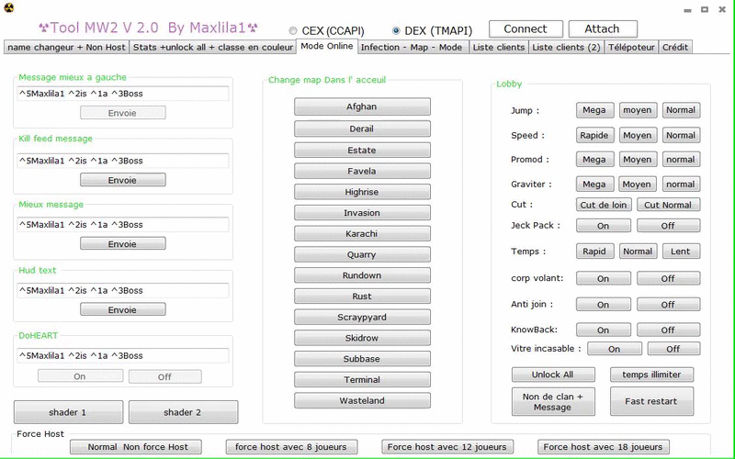Go to the Télépoteur tab

click(x=631, y=48)
